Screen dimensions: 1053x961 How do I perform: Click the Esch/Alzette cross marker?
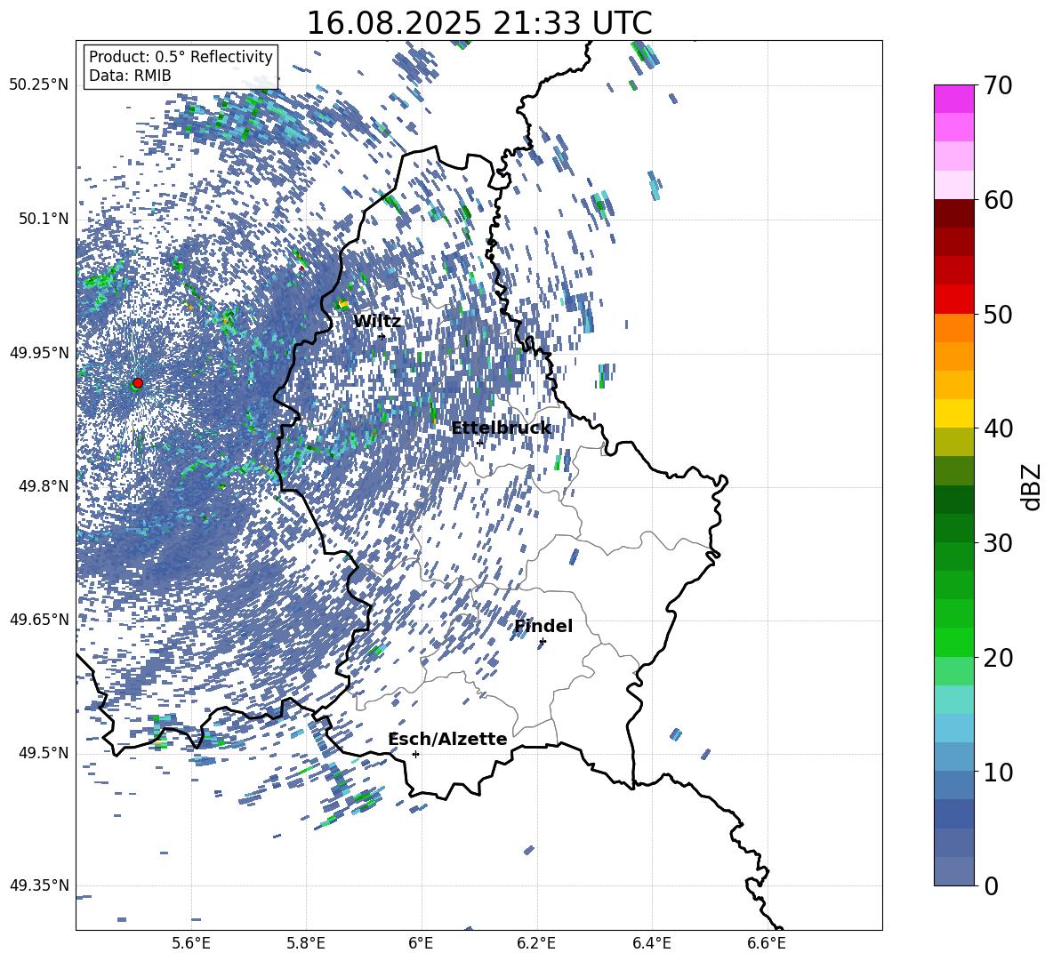coord(415,754)
